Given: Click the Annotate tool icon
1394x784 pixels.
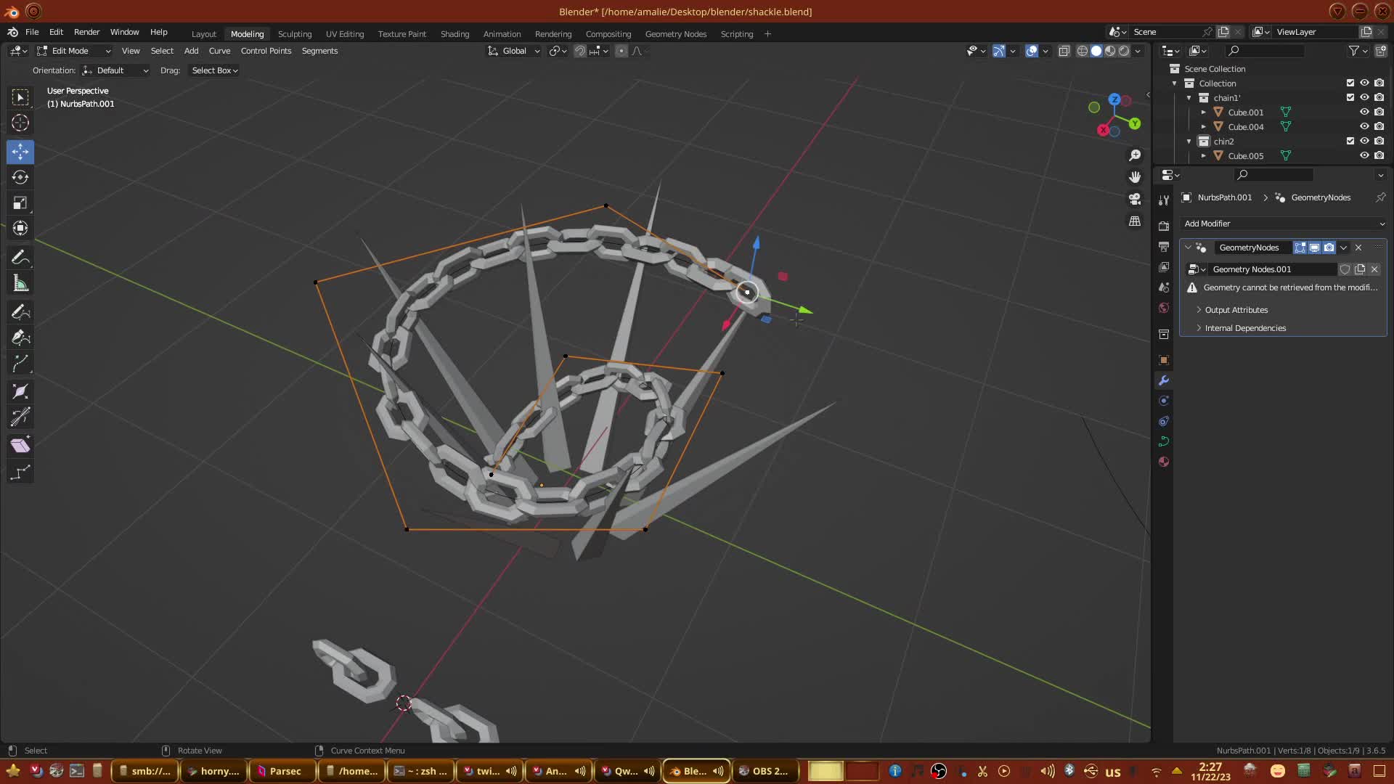Looking at the screenshot, I should tap(20, 258).
